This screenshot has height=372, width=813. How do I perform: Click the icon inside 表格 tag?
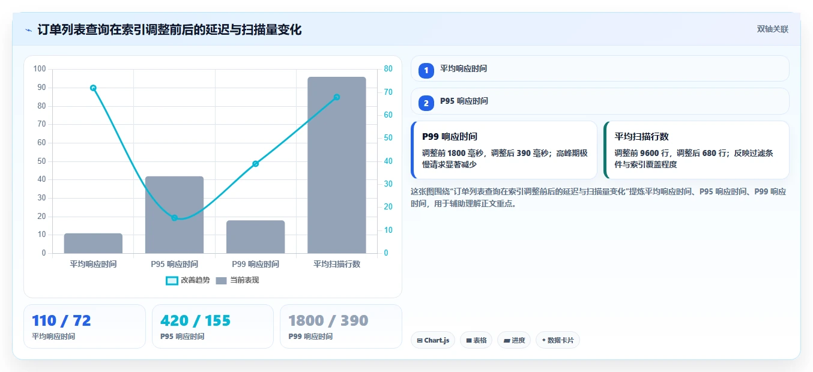pos(469,340)
